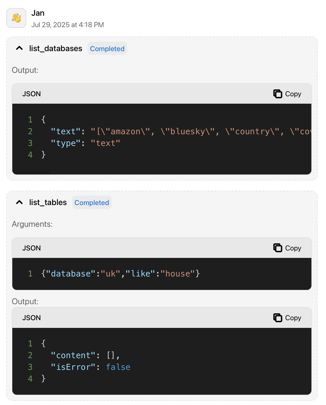Click the copy icon beside the first JSON header
The width and height of the screenshot is (326, 405).
click(277, 94)
